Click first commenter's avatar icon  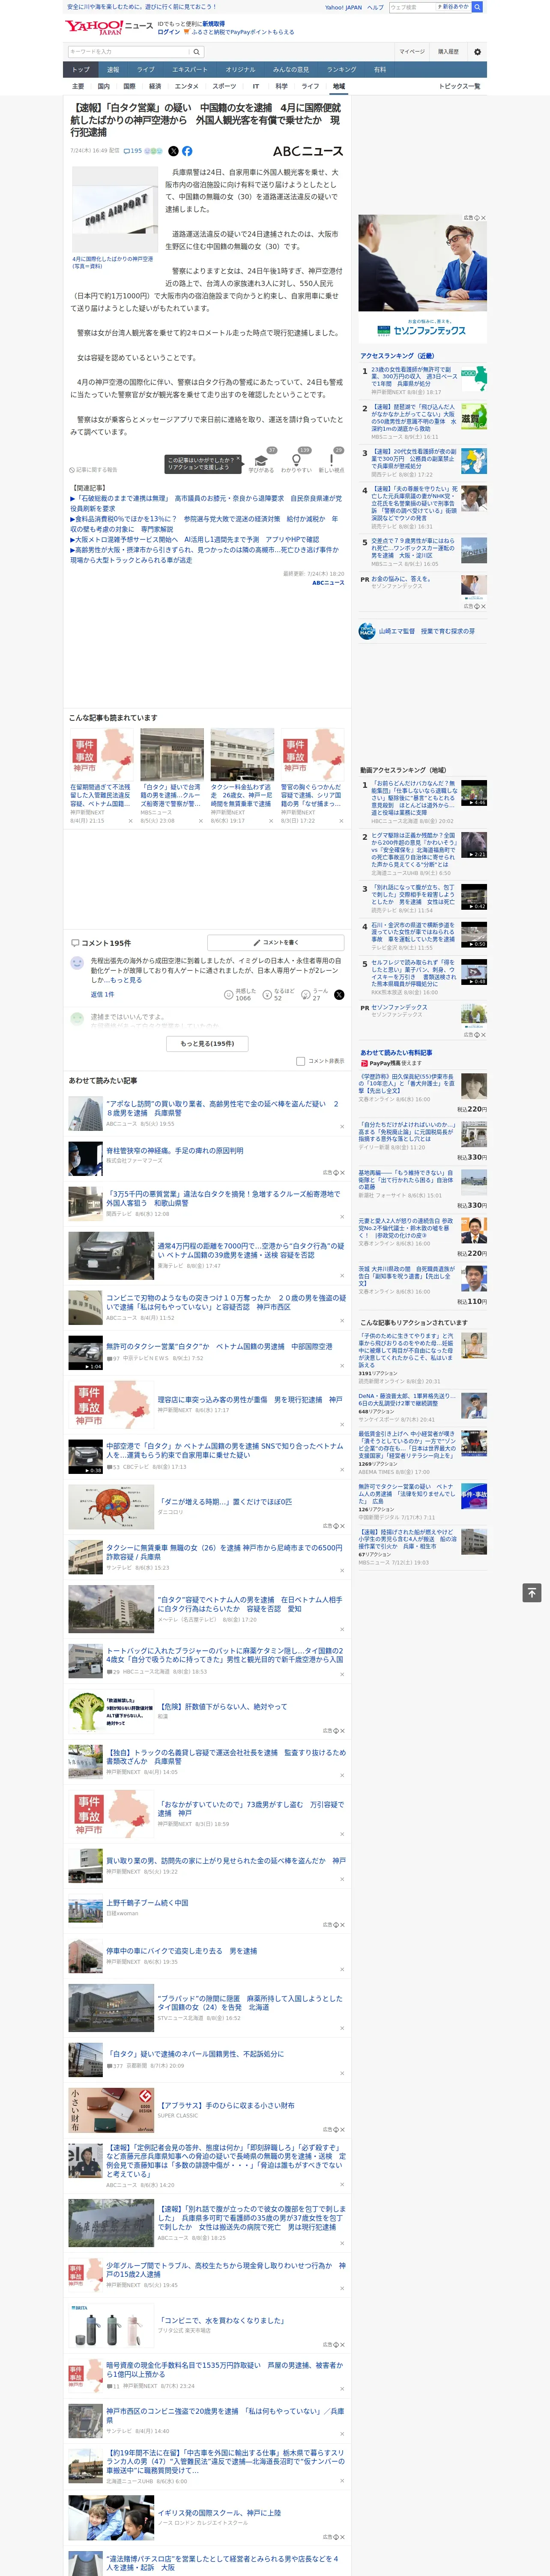click(x=77, y=962)
